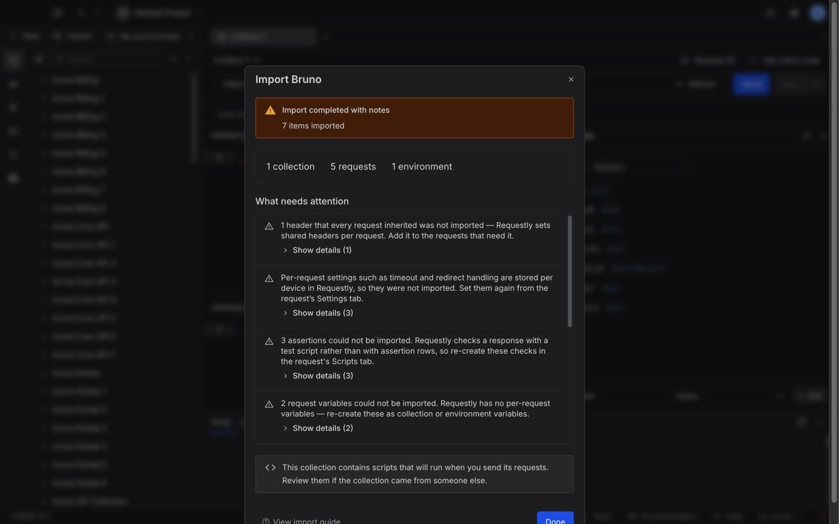839x524 pixels.
Task: Click the warning triangle beside the per-request settings note
Action: point(269,278)
